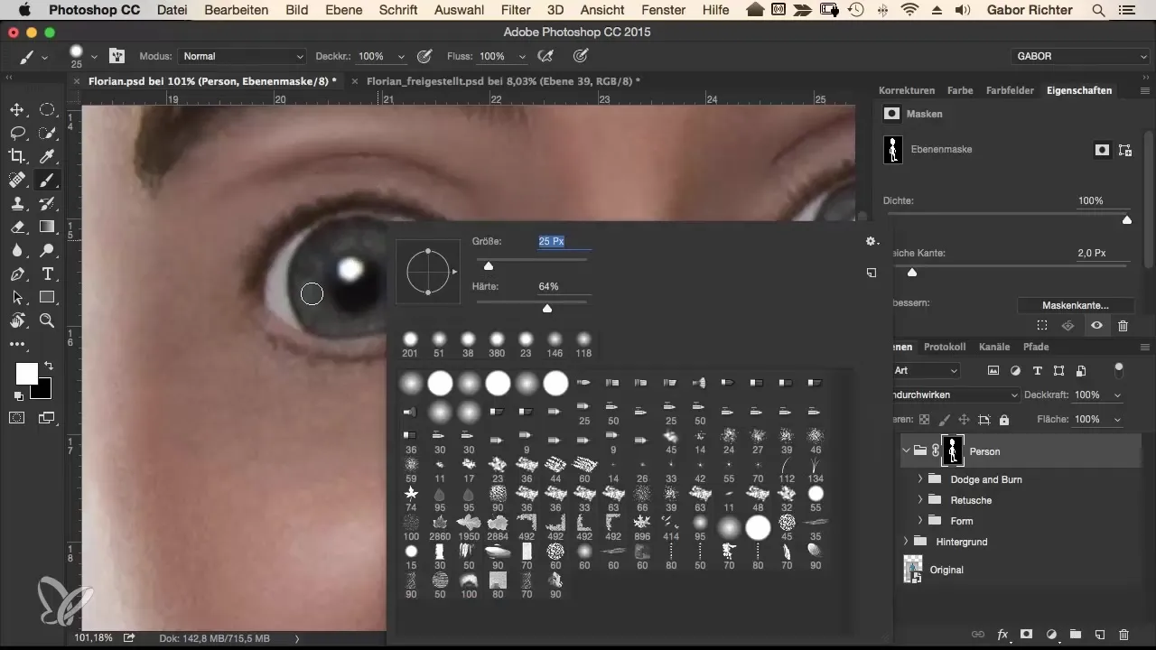1156x650 pixels.
Task: Swap foreground and background colors
Action: 47,367
